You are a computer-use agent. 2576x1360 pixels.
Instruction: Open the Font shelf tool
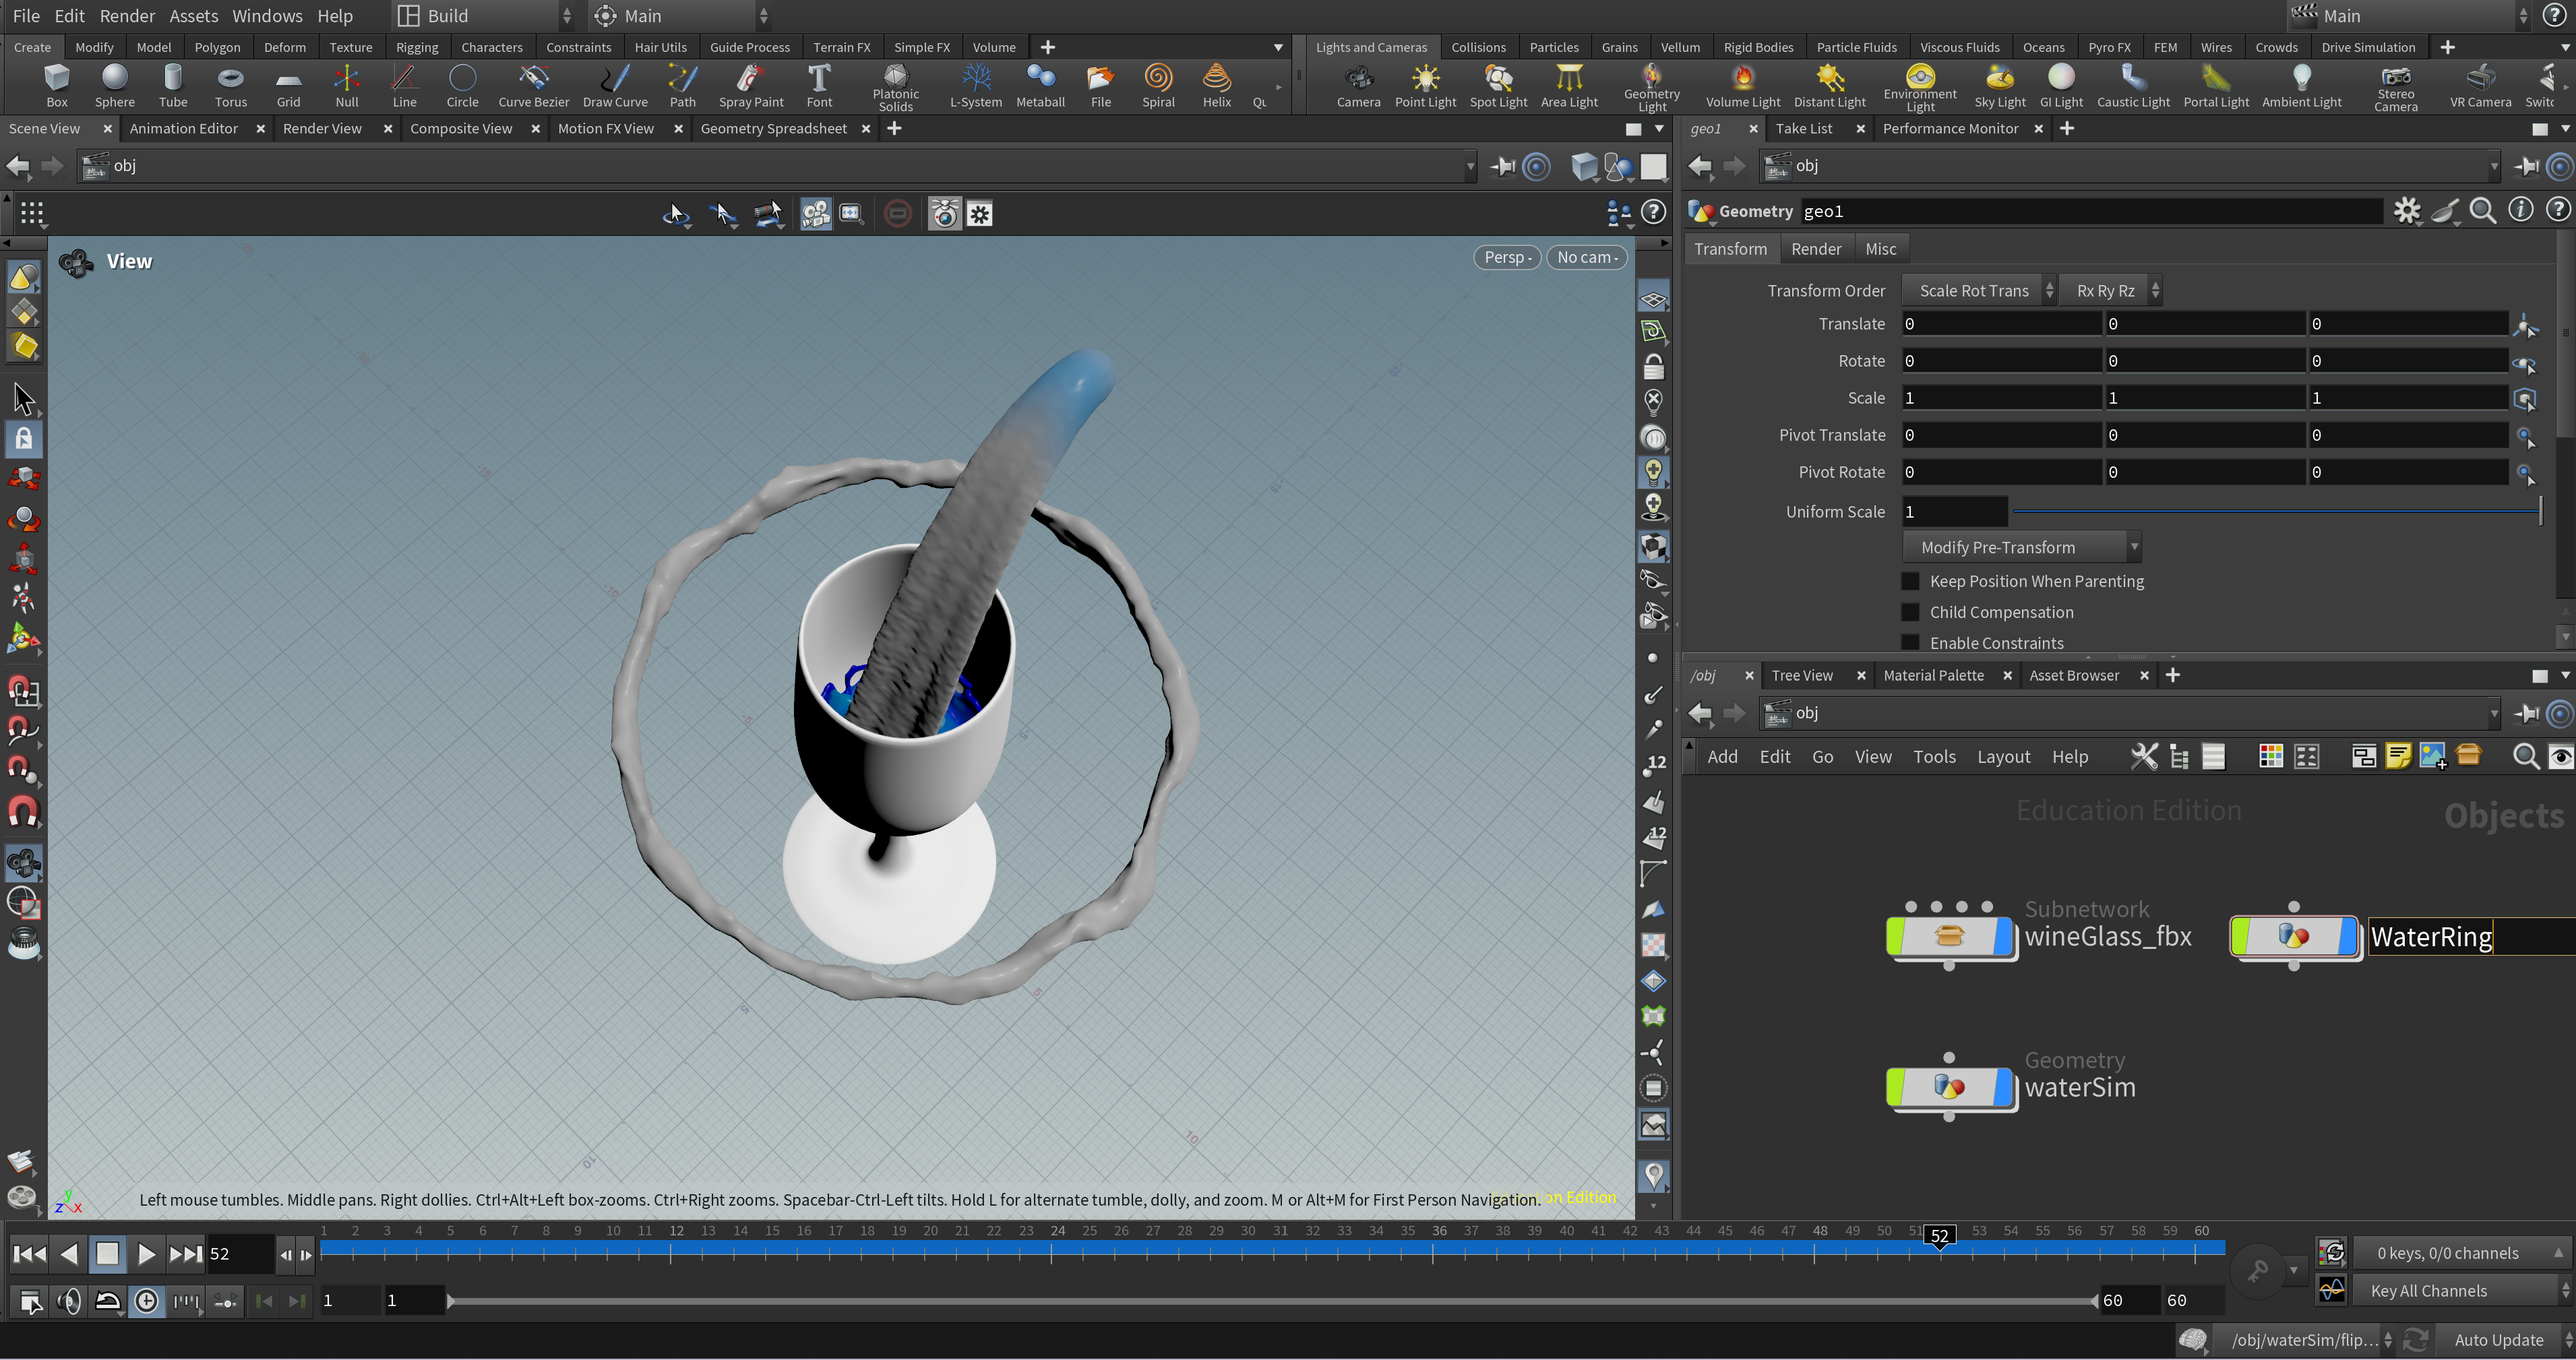[x=818, y=86]
